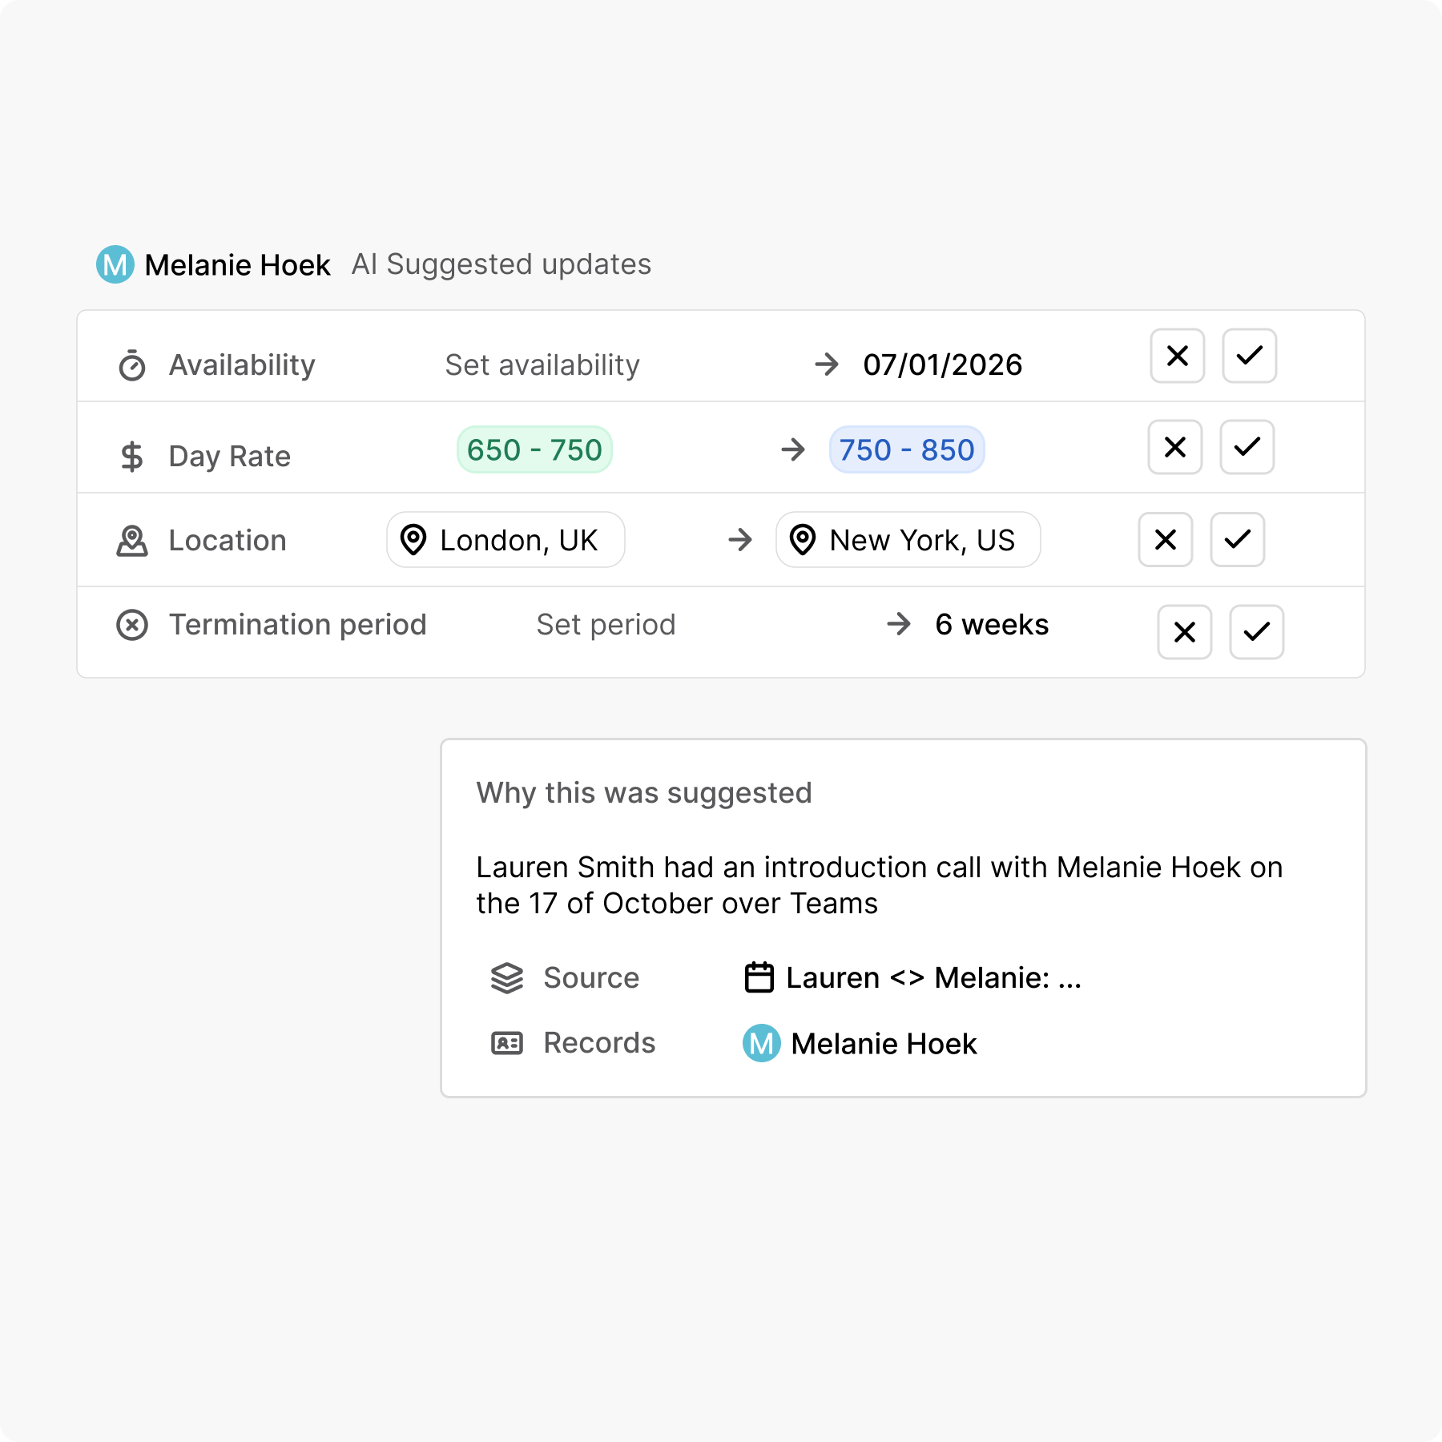Accept the Availability suggestion with the checkmark

[x=1249, y=356]
